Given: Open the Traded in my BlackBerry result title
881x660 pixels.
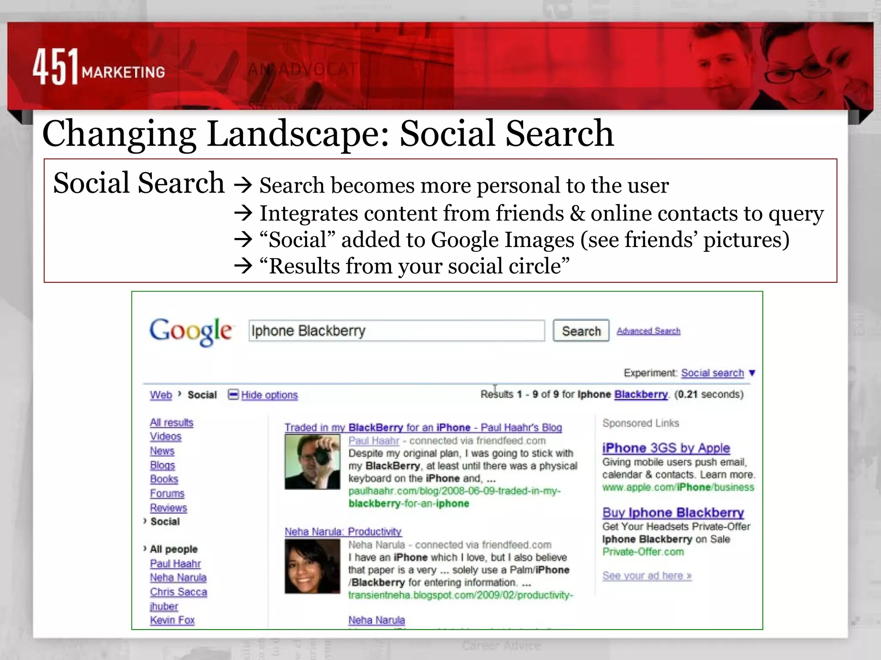Looking at the screenshot, I should 423,428.
